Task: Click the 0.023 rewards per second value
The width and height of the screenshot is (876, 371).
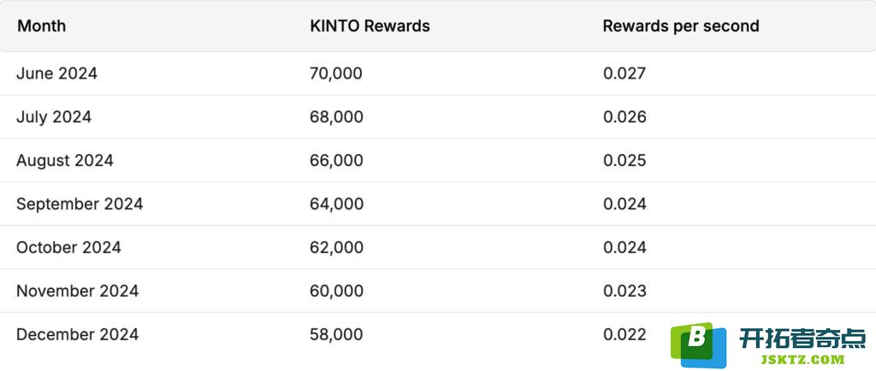Action: tap(624, 291)
